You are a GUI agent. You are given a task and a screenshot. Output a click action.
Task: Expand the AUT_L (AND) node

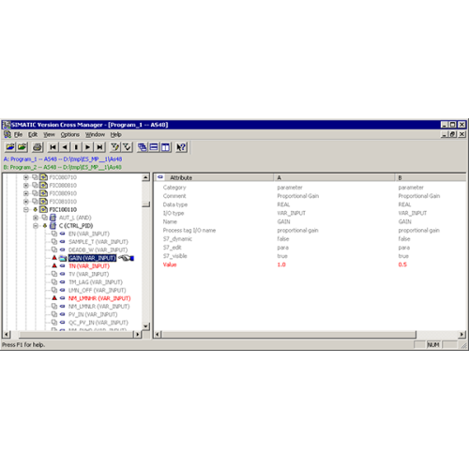tap(36, 218)
